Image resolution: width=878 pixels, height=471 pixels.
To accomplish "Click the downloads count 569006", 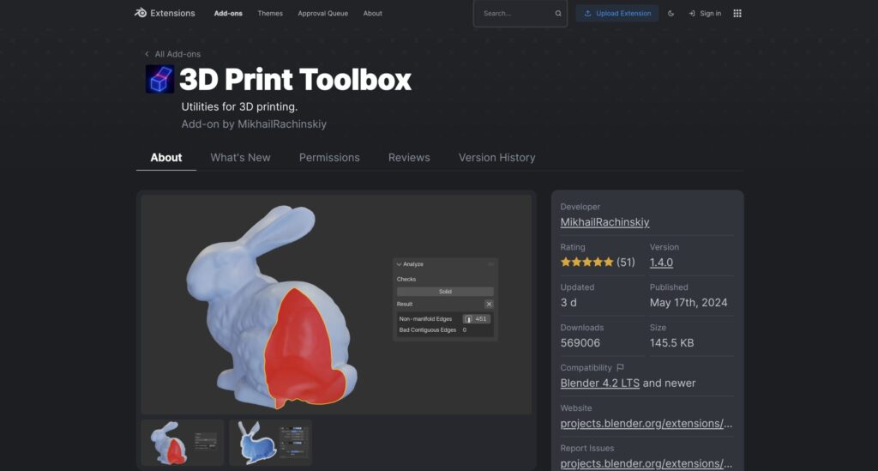I will [x=580, y=343].
